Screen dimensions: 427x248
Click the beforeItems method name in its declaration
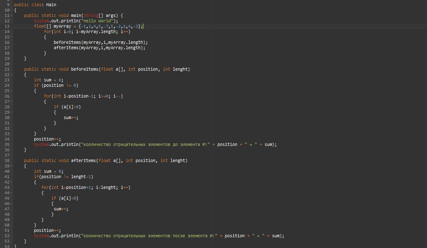pos(85,69)
